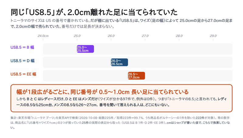This screenshot has width=243, height=138.
Task: Click the 25.0 axis label
Action: [x=77, y=36]
